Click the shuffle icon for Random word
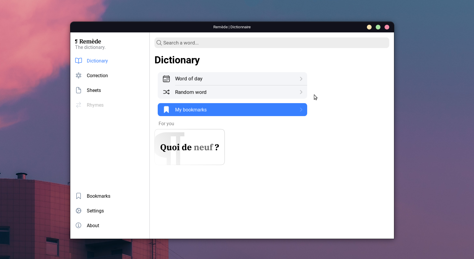Image resolution: width=474 pixels, height=259 pixels. (x=166, y=92)
